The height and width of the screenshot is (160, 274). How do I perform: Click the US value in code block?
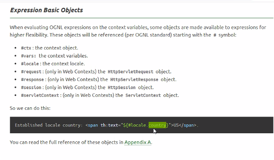click(x=176, y=125)
